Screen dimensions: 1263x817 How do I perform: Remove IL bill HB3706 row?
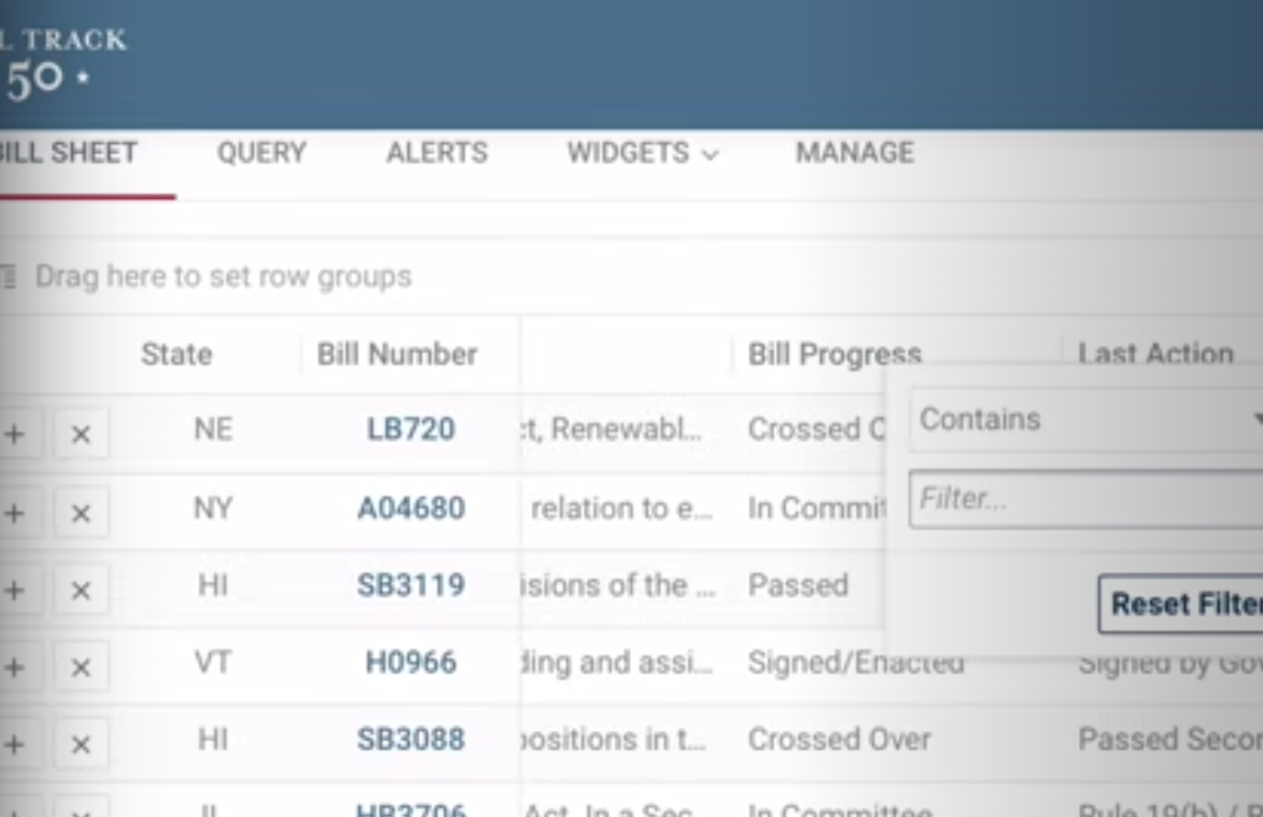pos(81,810)
